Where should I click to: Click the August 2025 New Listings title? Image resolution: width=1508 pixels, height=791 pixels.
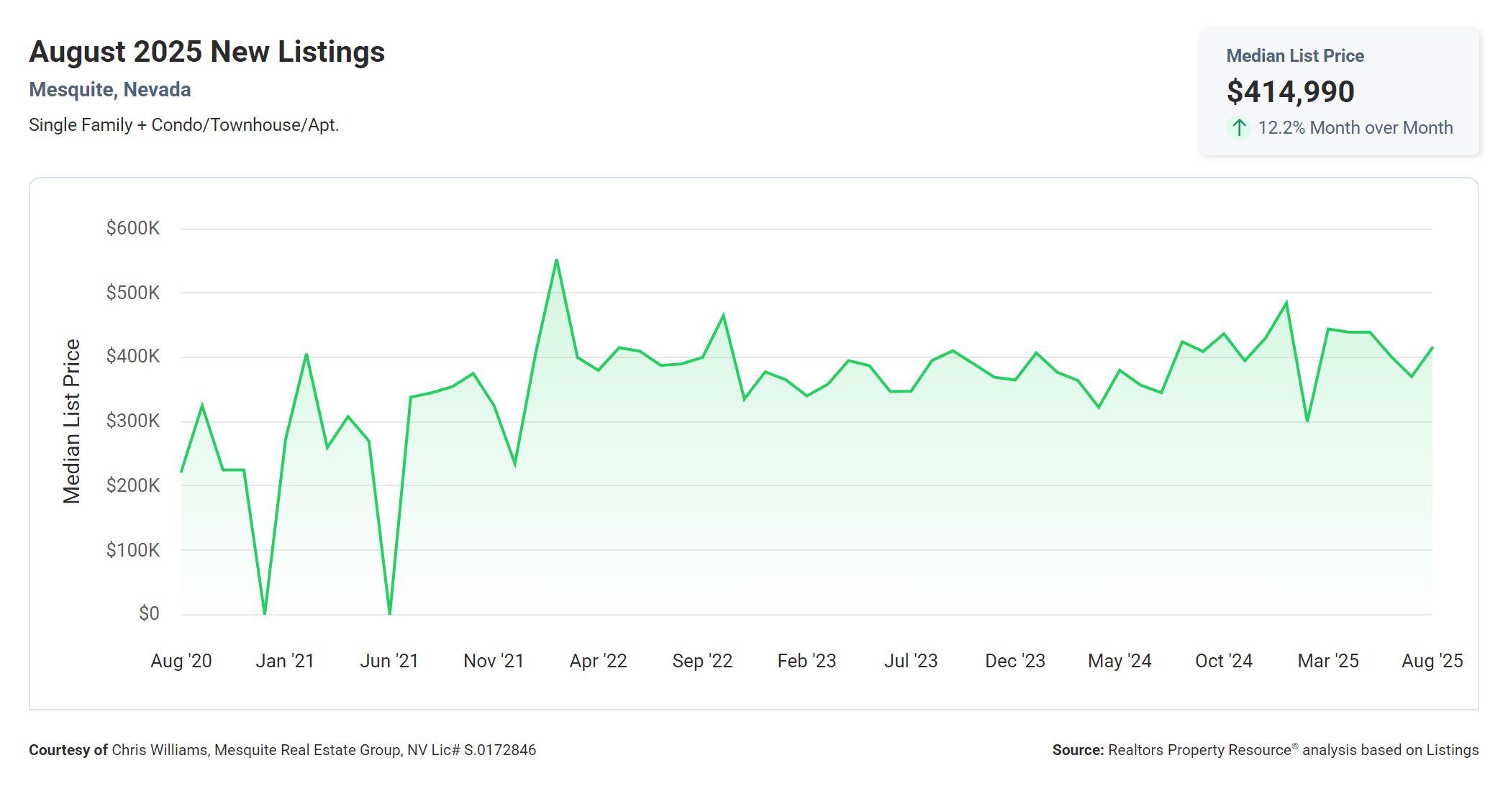coord(206,52)
